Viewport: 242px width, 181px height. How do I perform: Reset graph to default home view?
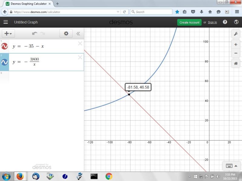click(236, 63)
